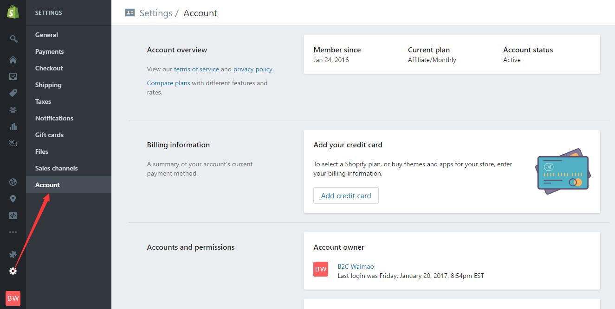Open Files settings

click(x=69, y=151)
